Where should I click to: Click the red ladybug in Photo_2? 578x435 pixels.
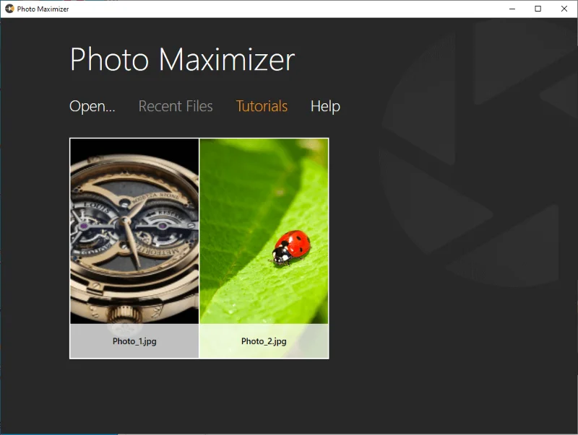tap(292, 247)
